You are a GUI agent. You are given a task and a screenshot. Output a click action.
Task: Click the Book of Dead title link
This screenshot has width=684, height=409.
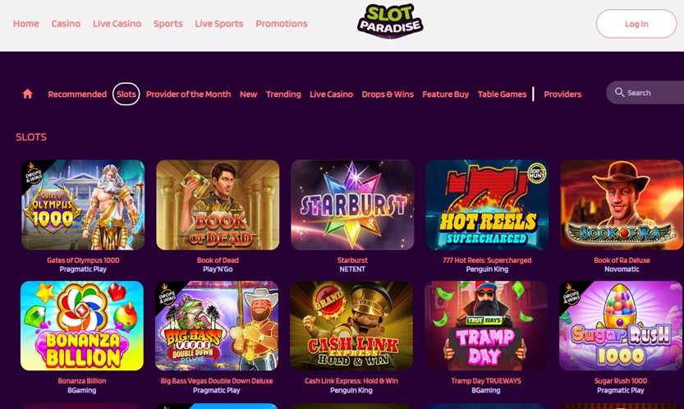(218, 260)
